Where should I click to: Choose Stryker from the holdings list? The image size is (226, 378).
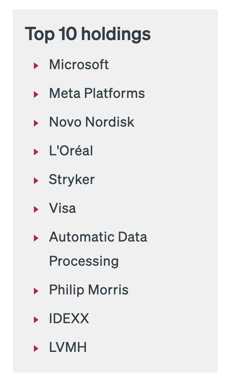pos(72,180)
